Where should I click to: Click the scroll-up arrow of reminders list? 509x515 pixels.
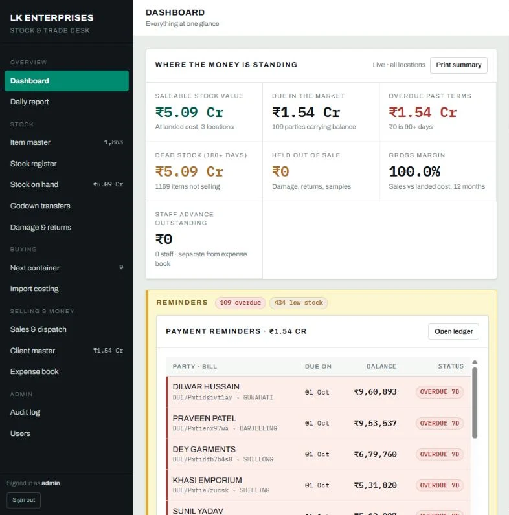coord(475,362)
